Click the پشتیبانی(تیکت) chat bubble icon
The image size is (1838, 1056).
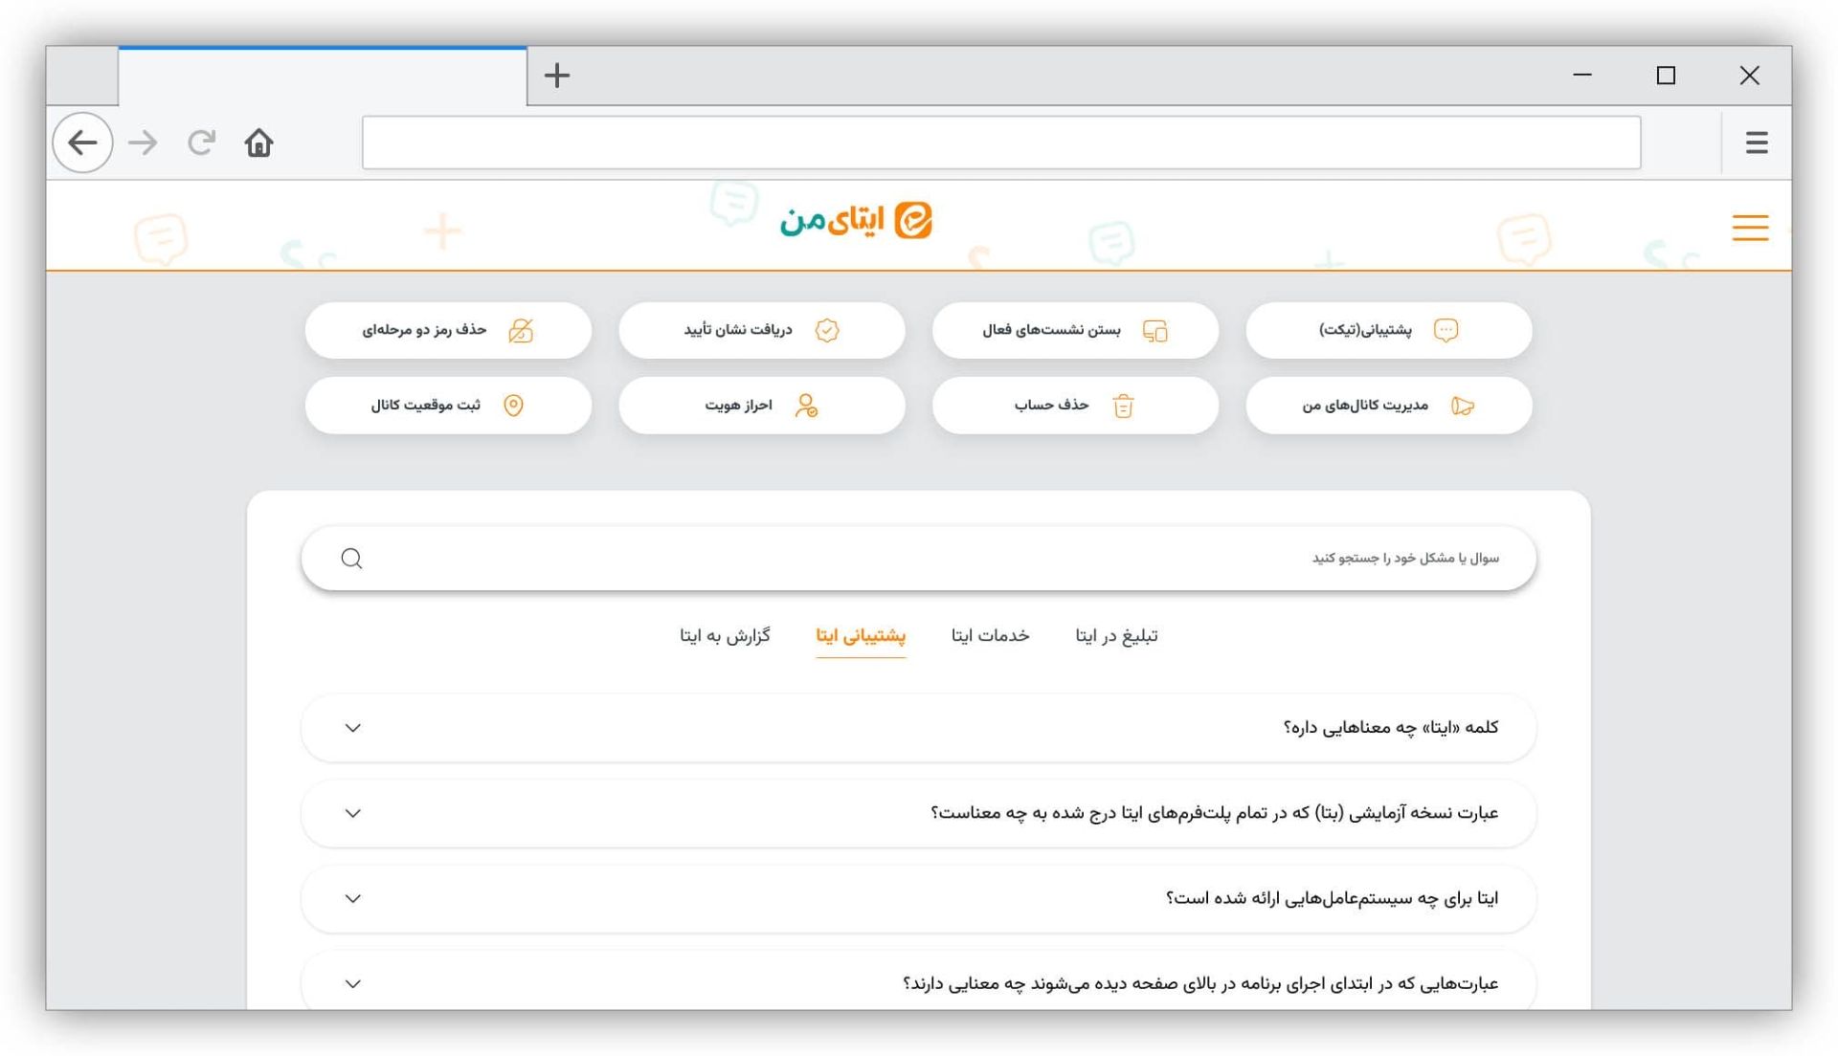1446,330
